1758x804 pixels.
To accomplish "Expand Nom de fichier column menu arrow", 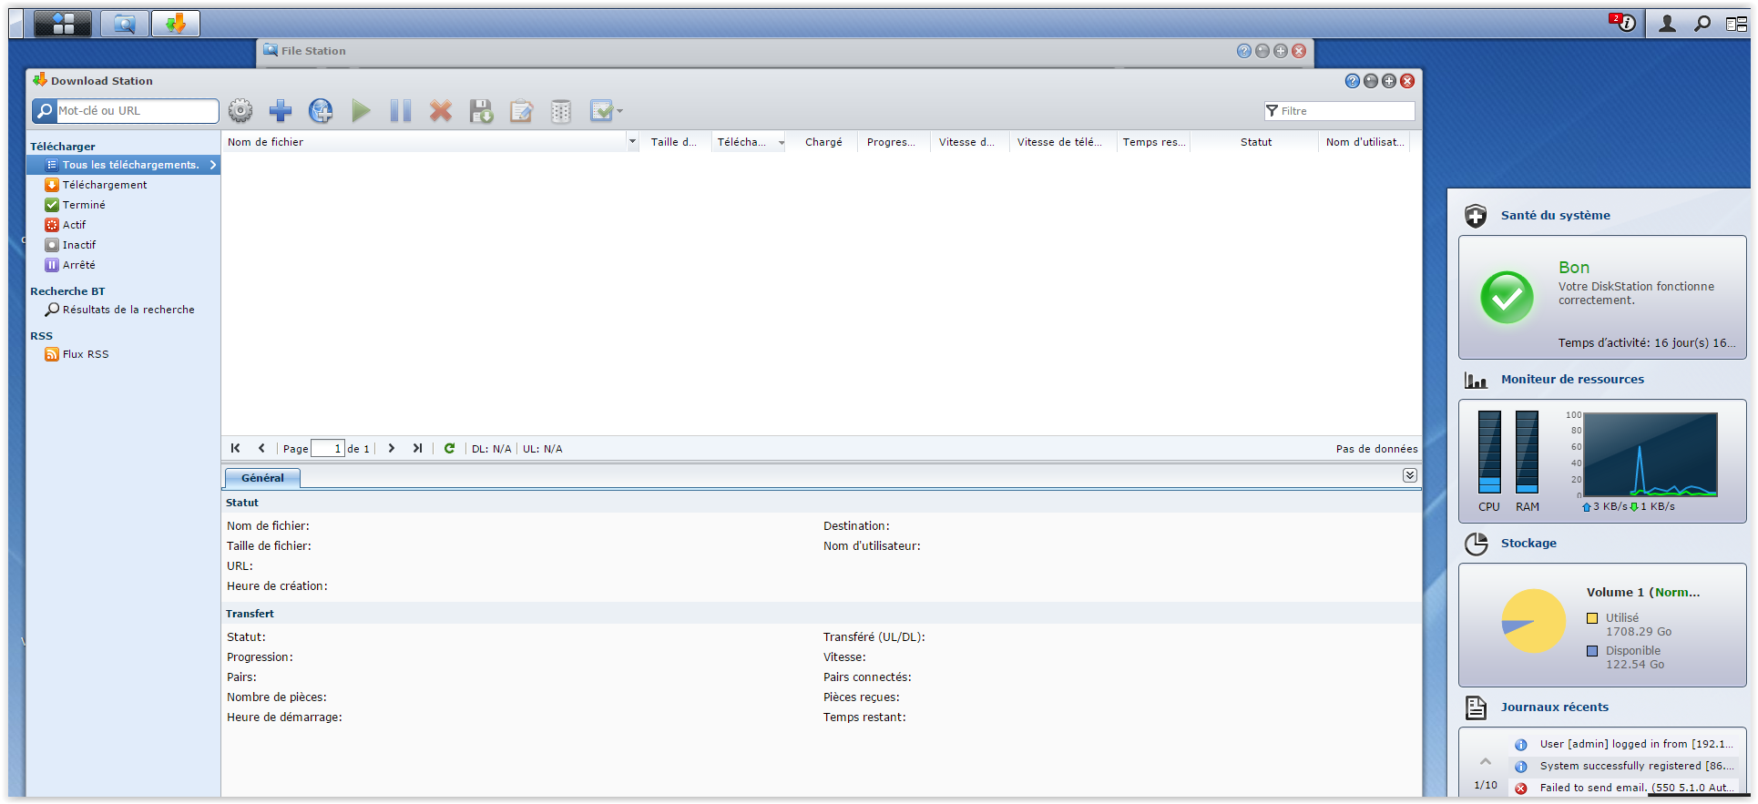I will click(x=632, y=142).
